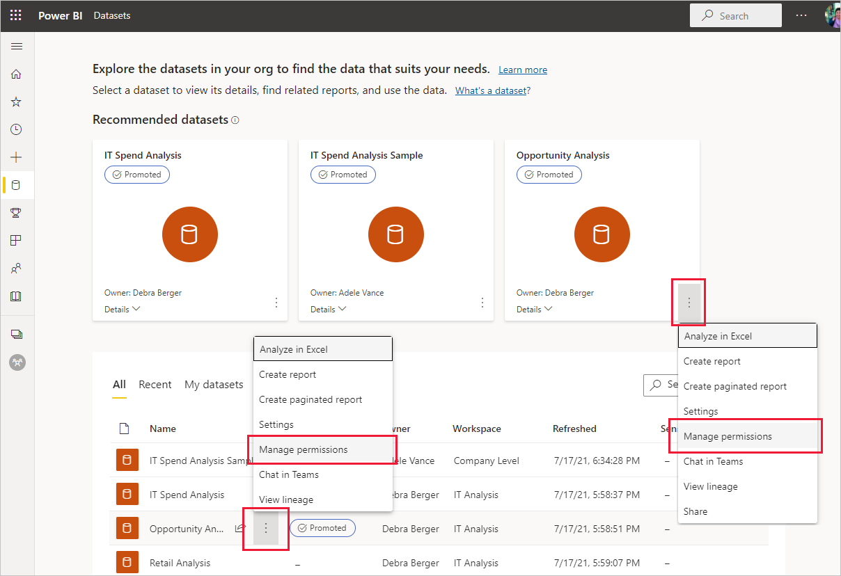Open more options on IT Spend Analysis Sample card
Image resolution: width=841 pixels, height=576 pixels.
[482, 303]
